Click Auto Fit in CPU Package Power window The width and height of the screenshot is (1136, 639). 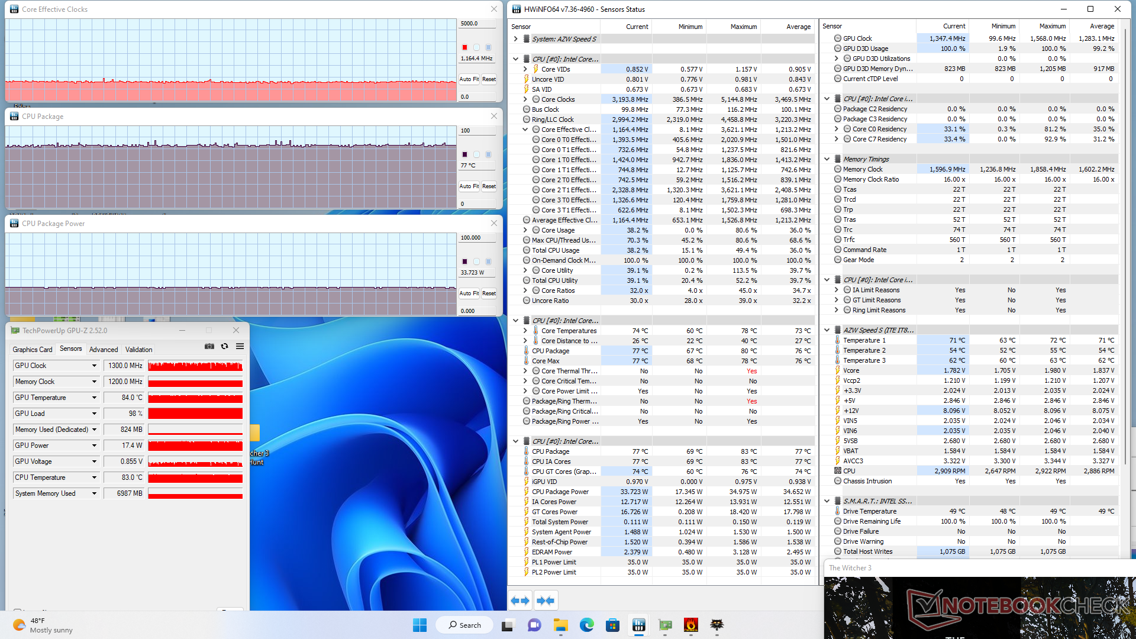469,293
